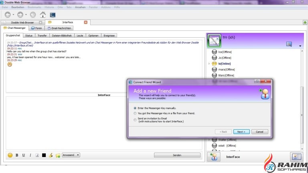Close the Dooble Web Browser tab
This screenshot has width=308, height=173.
41,22
